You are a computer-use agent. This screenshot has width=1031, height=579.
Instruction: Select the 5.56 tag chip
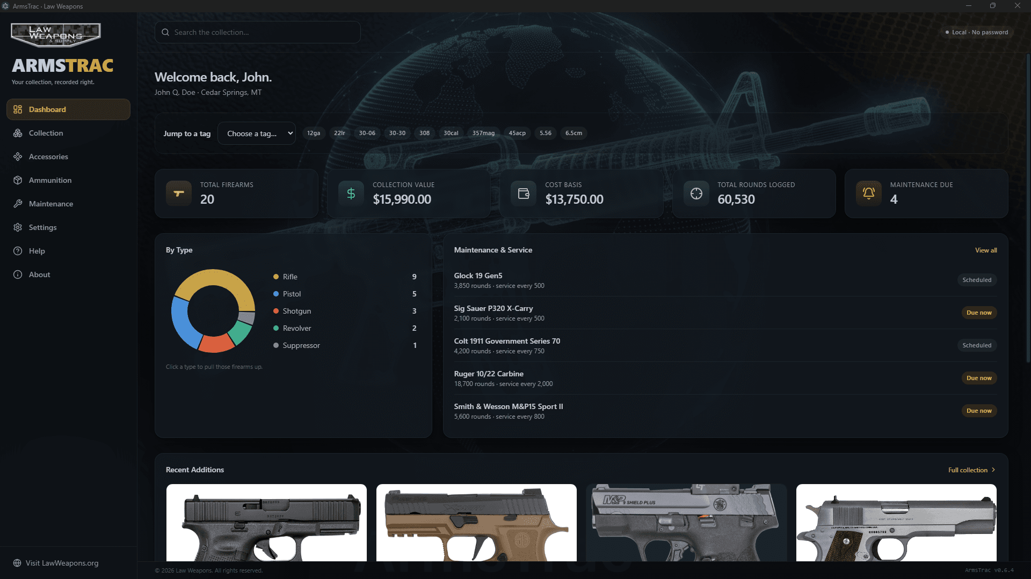(x=546, y=133)
